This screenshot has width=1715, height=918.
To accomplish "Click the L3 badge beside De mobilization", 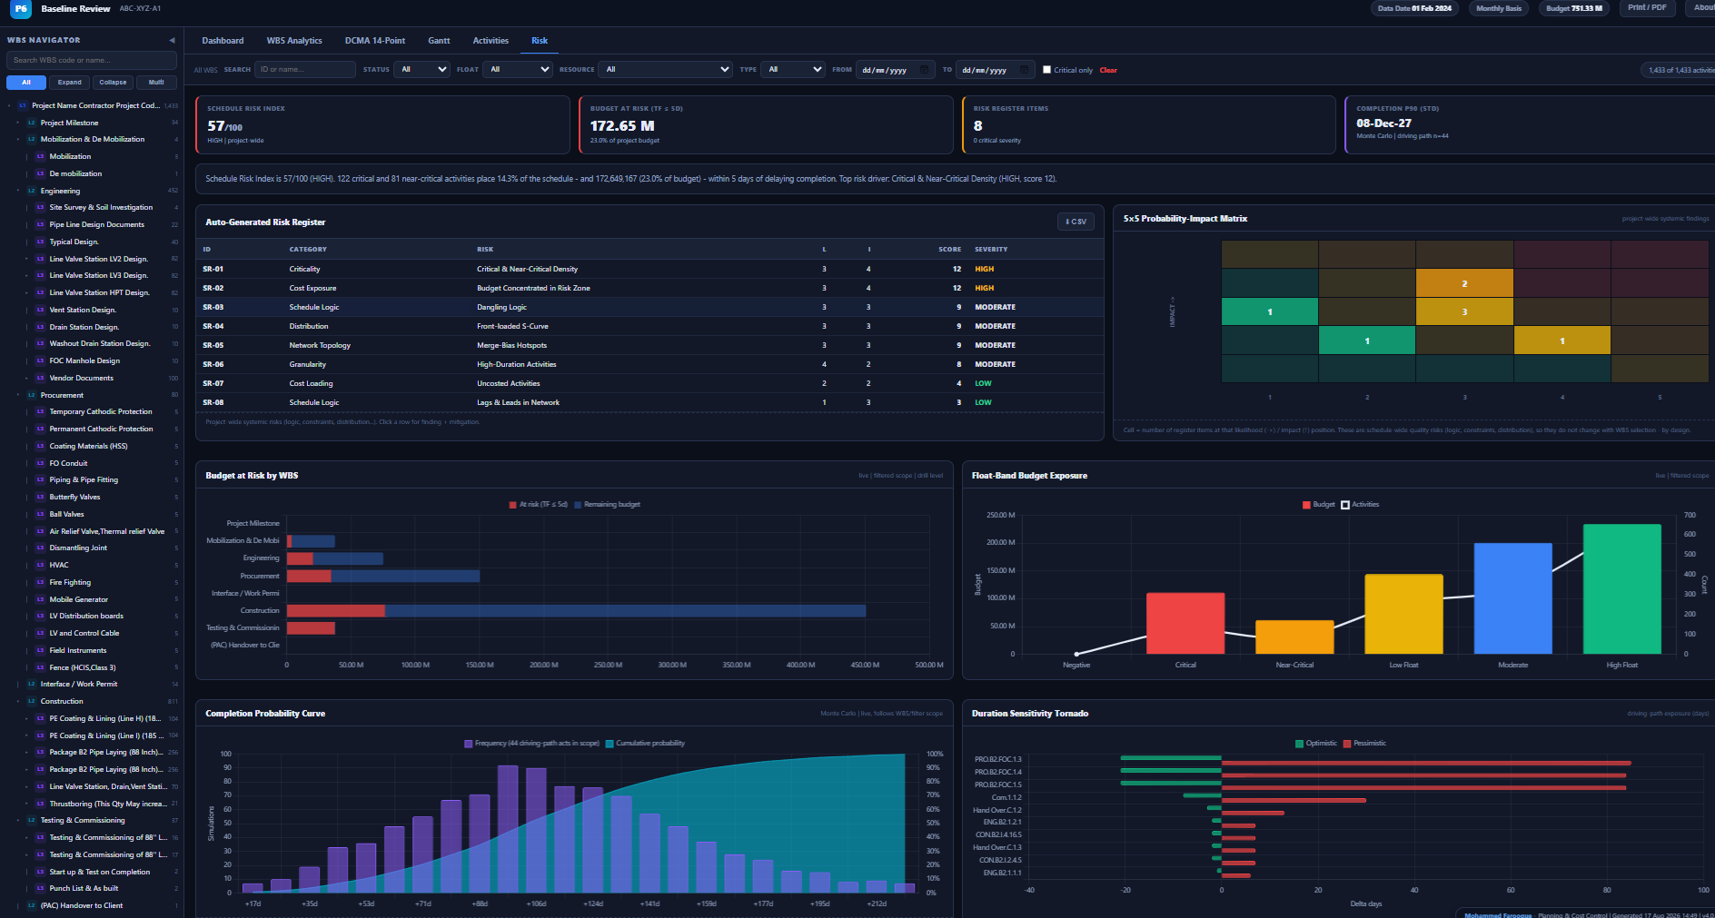I will (x=41, y=173).
